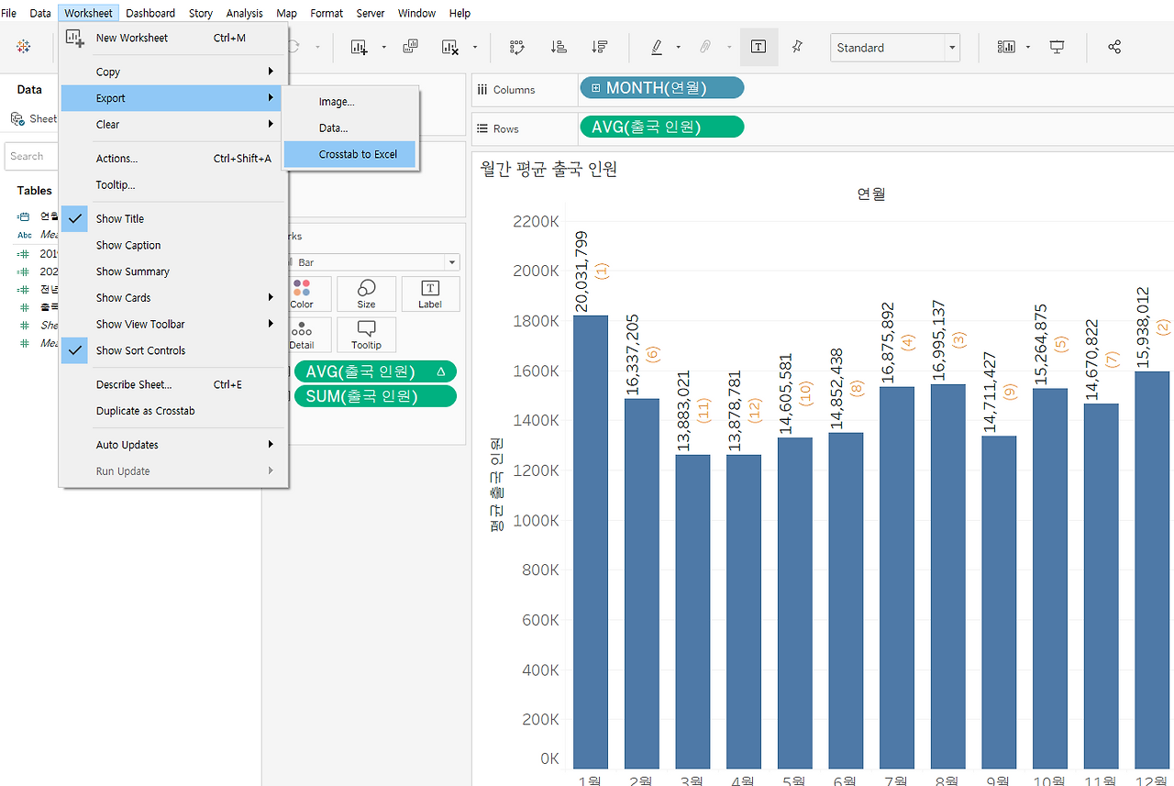Click the Highlight pen toolbar icon
This screenshot has width=1174, height=786.
pos(658,47)
